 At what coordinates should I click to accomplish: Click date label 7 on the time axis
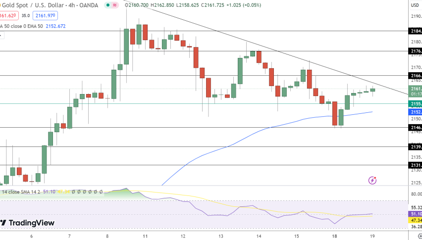pos(69,236)
